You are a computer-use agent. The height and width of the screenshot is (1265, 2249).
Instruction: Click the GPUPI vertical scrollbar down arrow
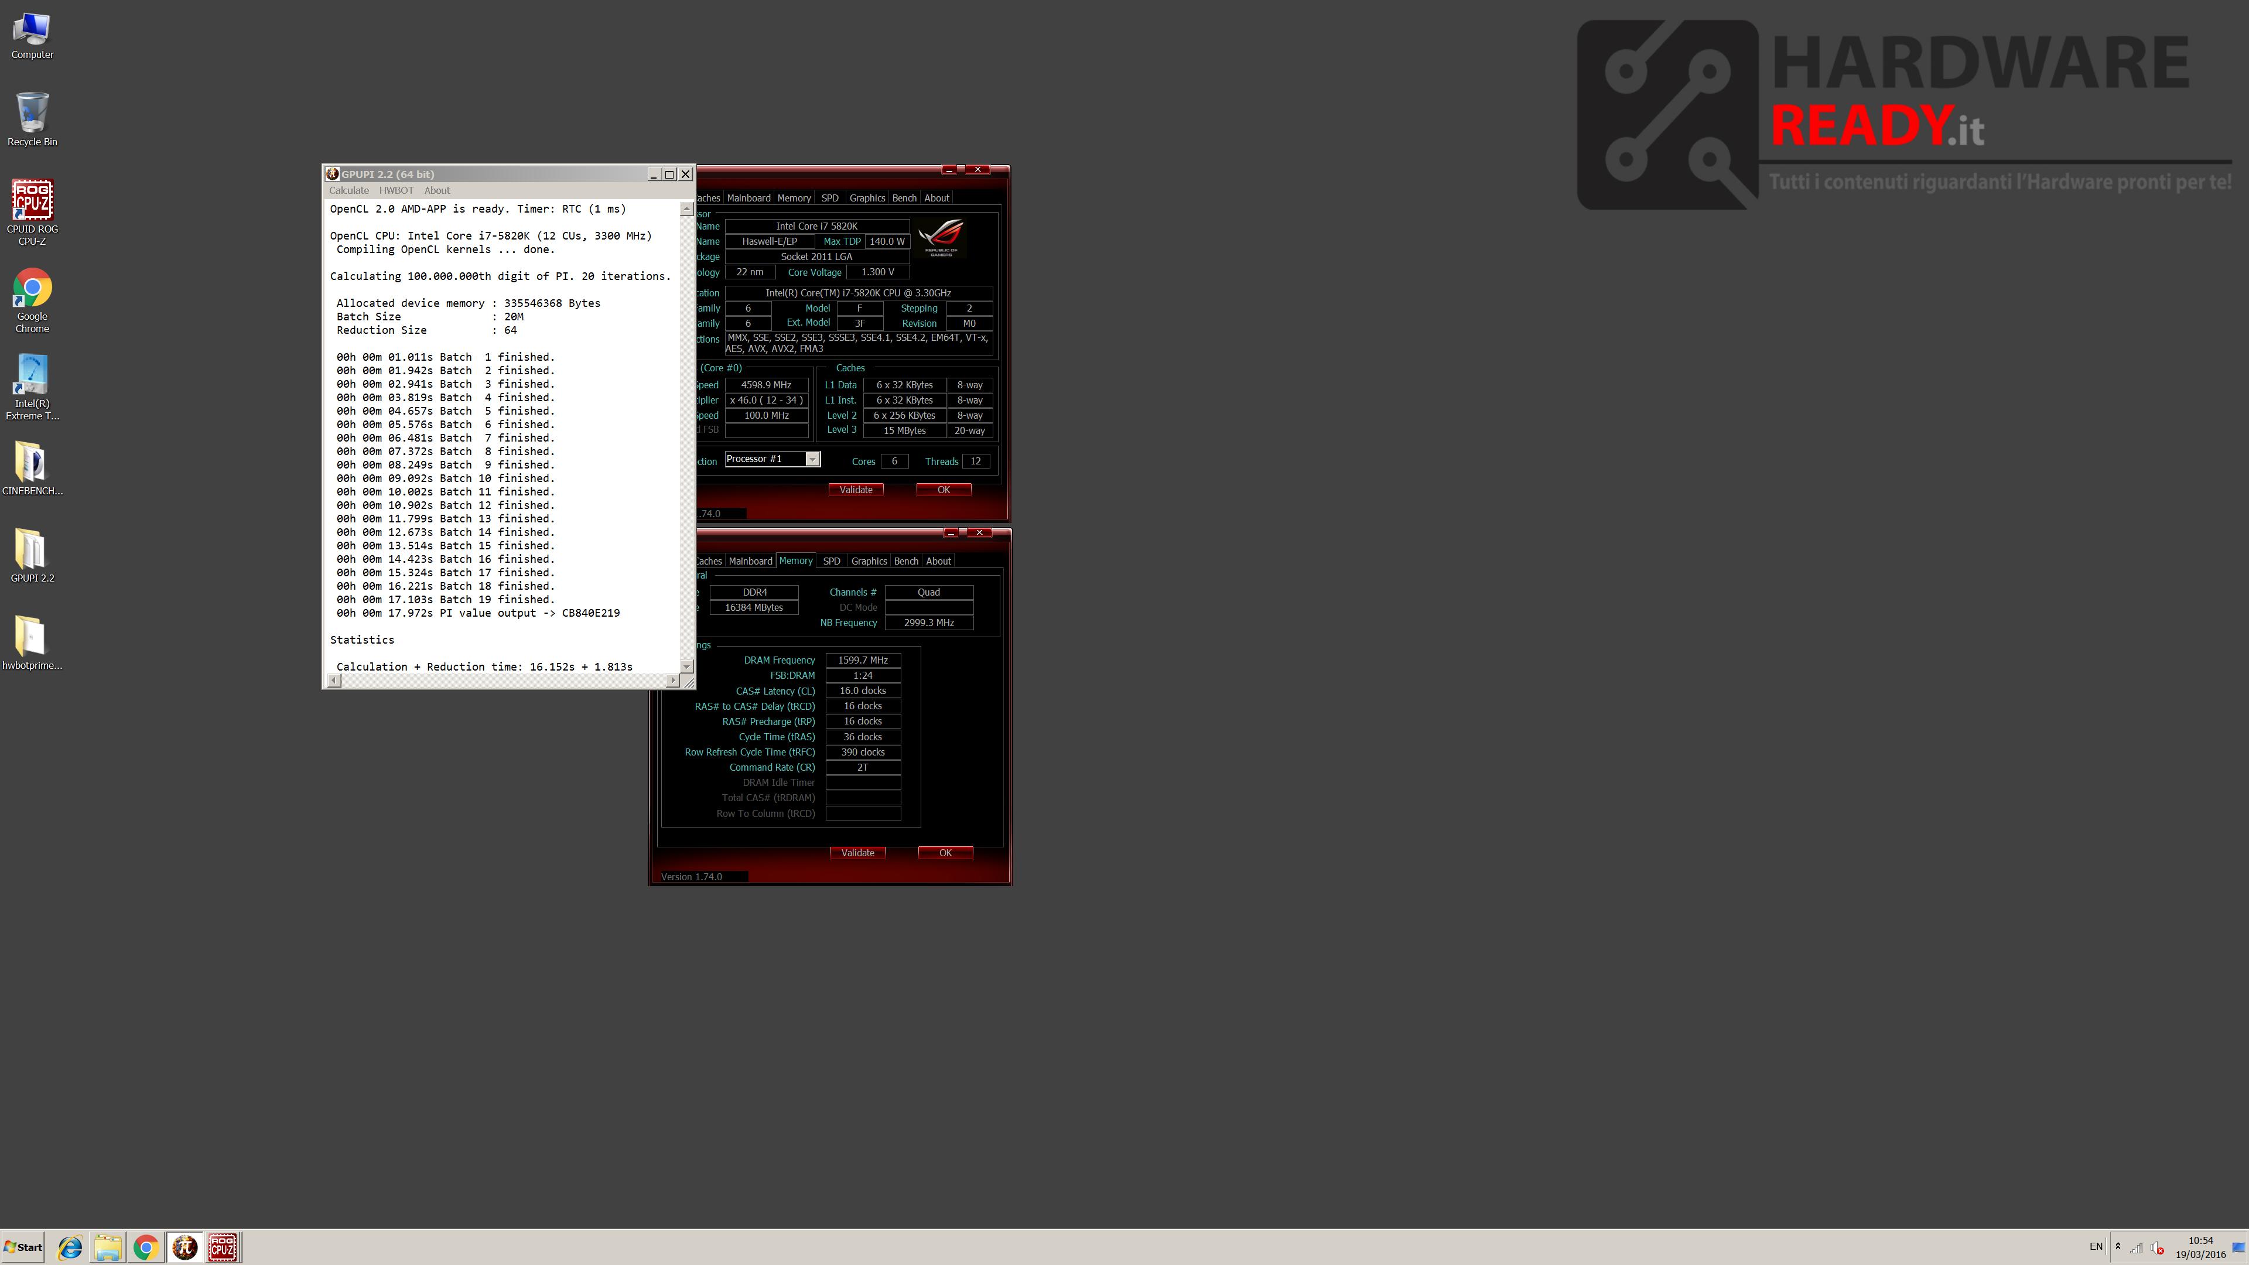686,666
